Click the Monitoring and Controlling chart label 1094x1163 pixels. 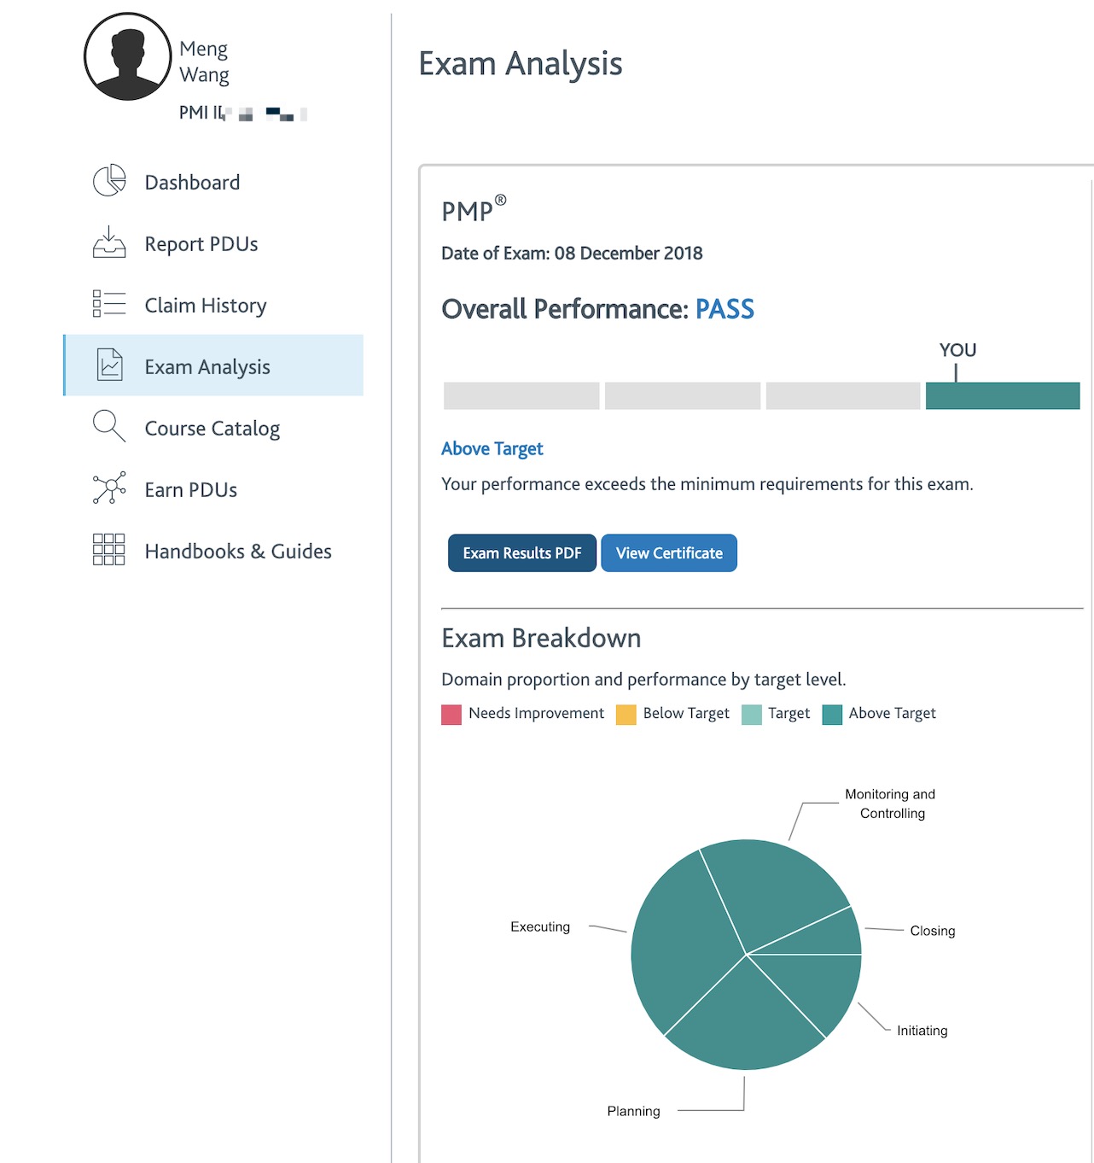890,804
